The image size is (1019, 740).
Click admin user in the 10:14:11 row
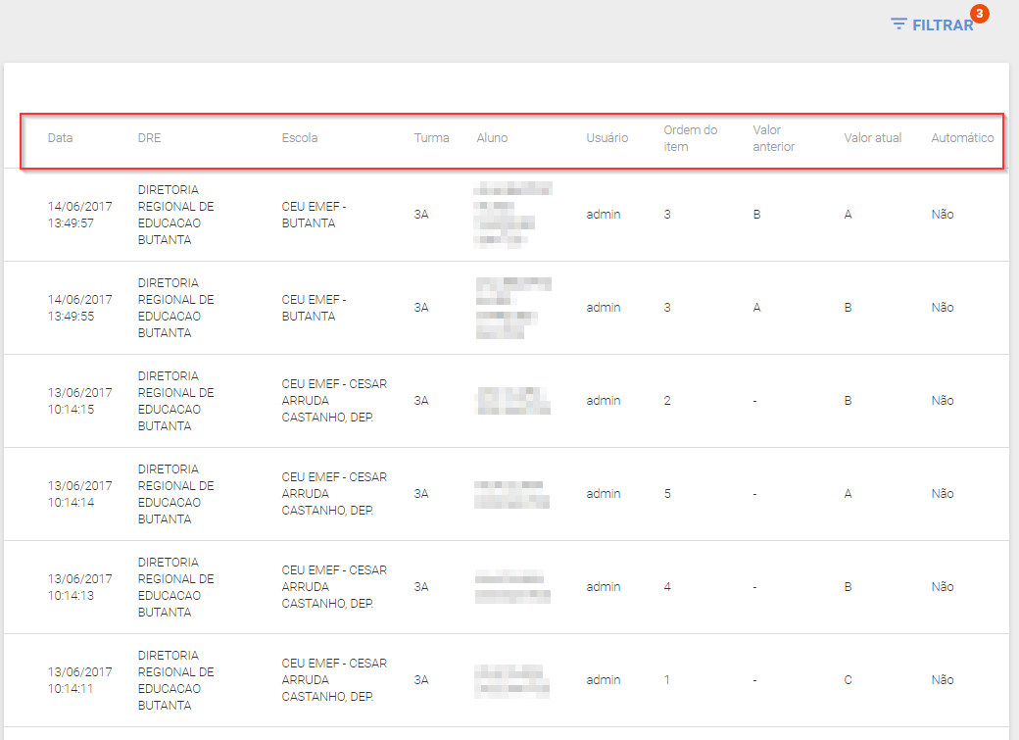pos(604,679)
